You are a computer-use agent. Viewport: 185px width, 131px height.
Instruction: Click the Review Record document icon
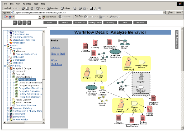pyautogui.click(x=143, y=118)
